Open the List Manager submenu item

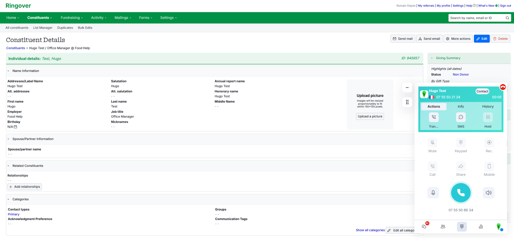pyautogui.click(x=43, y=28)
